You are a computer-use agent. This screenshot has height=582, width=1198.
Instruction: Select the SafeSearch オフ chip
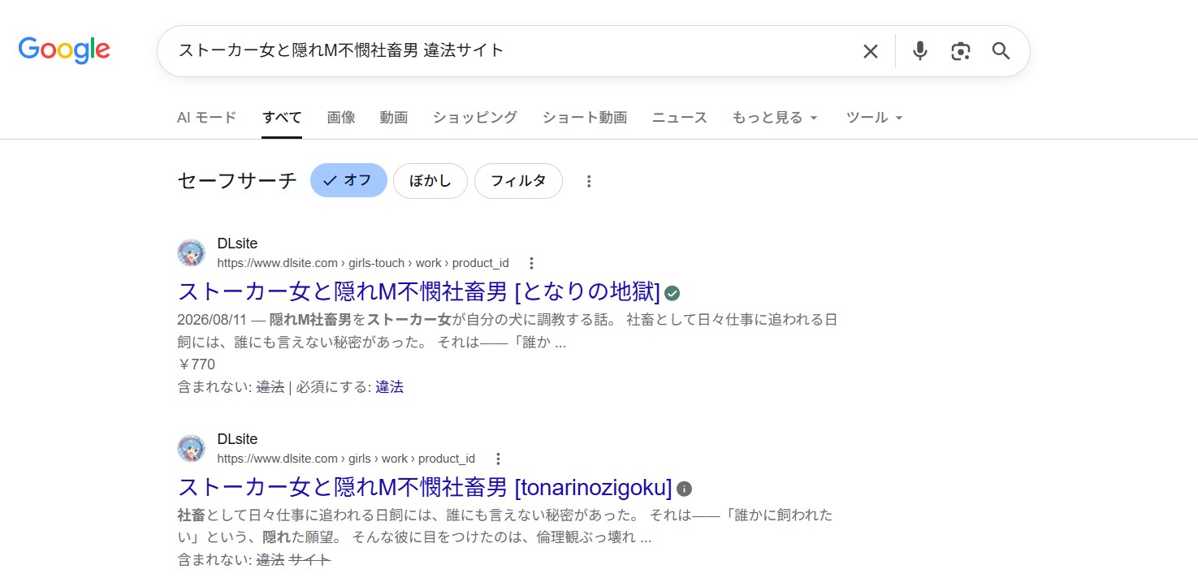(348, 180)
